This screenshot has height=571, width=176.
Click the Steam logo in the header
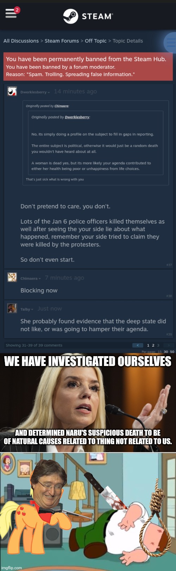(88, 16)
